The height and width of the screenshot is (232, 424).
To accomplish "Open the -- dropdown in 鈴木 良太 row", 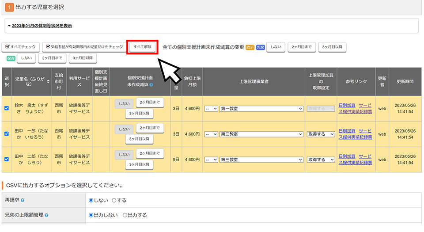I will click(211, 109).
